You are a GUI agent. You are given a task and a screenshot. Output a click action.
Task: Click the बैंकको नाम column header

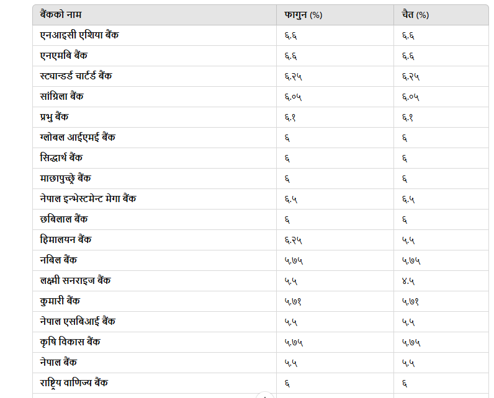pos(61,14)
